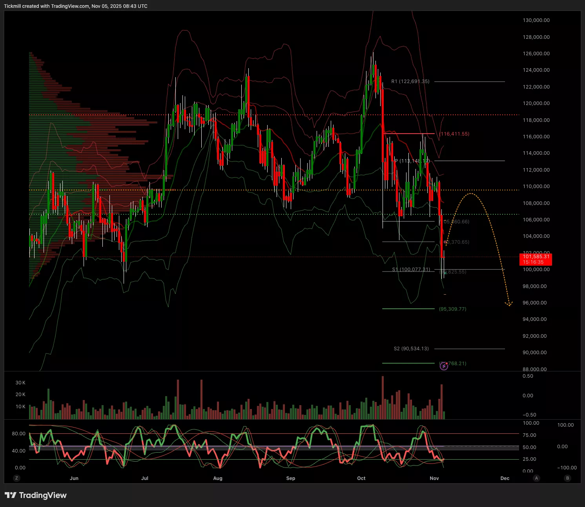Toggle the A auto-scale button
585x507 pixels.
(536, 478)
